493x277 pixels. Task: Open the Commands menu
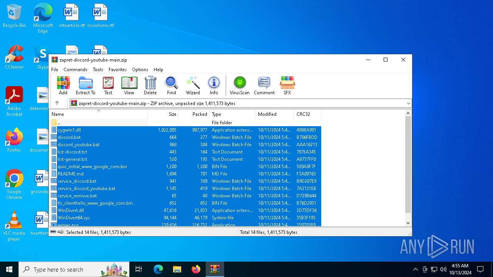pyautogui.click(x=75, y=70)
